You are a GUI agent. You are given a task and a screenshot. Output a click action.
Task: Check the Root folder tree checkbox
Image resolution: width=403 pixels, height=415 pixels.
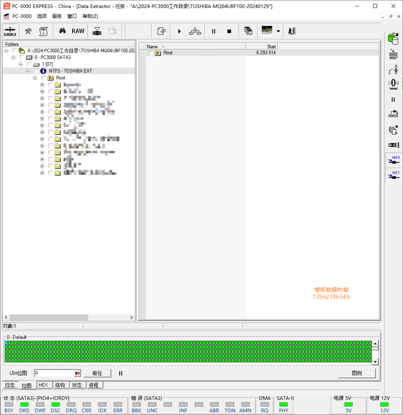(x=44, y=78)
